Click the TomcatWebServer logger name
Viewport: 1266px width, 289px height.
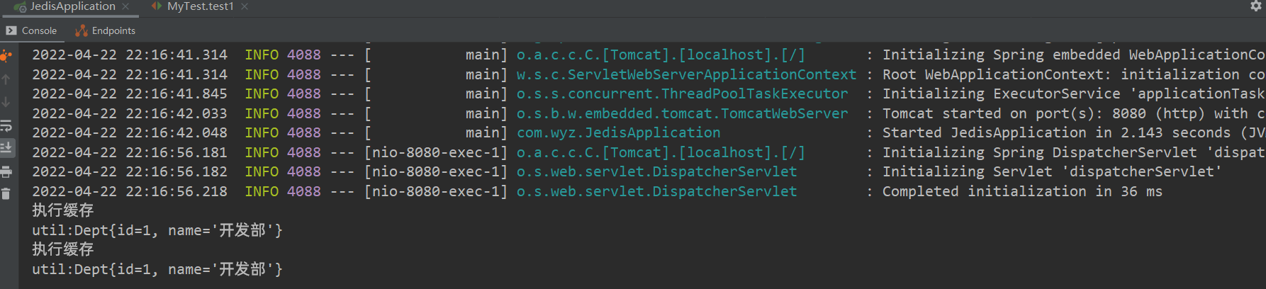point(682,113)
